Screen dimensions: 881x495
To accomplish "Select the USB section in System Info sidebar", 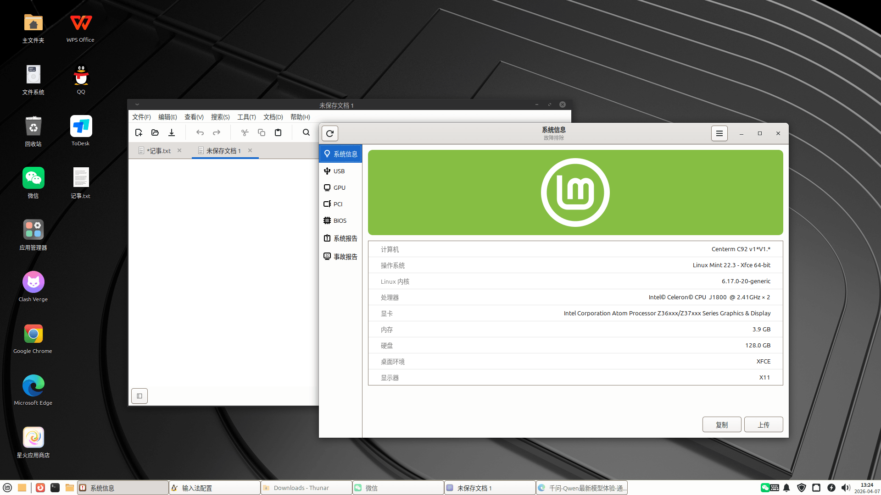I will click(340, 171).
